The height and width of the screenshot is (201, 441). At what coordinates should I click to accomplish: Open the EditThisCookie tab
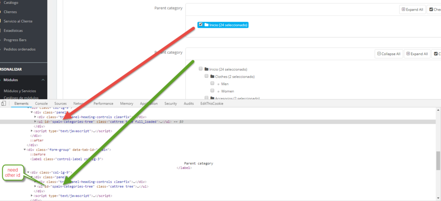click(212, 104)
